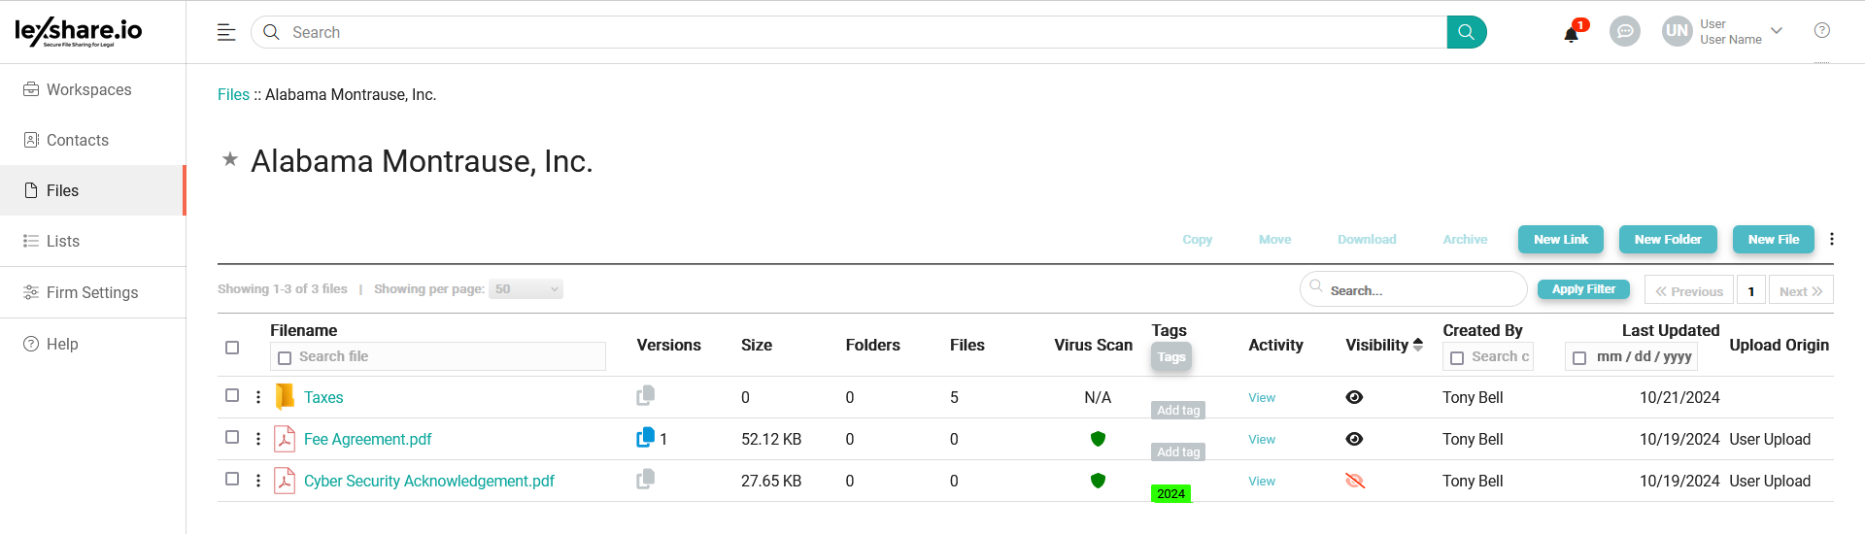The image size is (1865, 534).
Task: Check the select-all files header checkbox
Action: (x=232, y=348)
